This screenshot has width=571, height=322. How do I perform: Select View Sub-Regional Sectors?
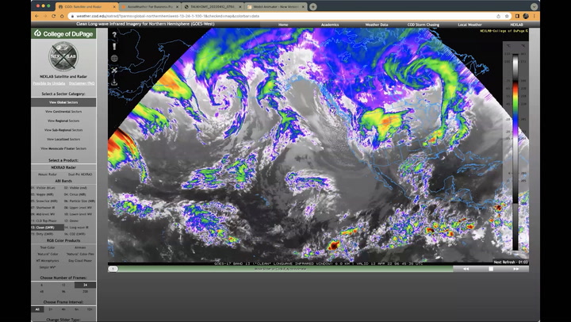(63, 130)
